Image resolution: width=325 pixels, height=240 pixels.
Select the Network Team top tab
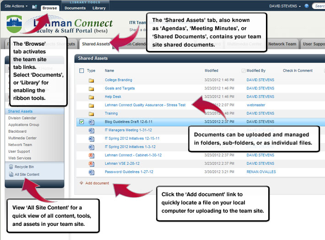click(x=282, y=44)
